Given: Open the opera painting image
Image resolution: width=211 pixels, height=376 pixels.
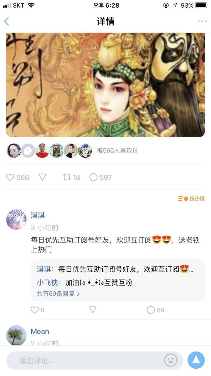Looking at the screenshot, I should [x=105, y=85].
